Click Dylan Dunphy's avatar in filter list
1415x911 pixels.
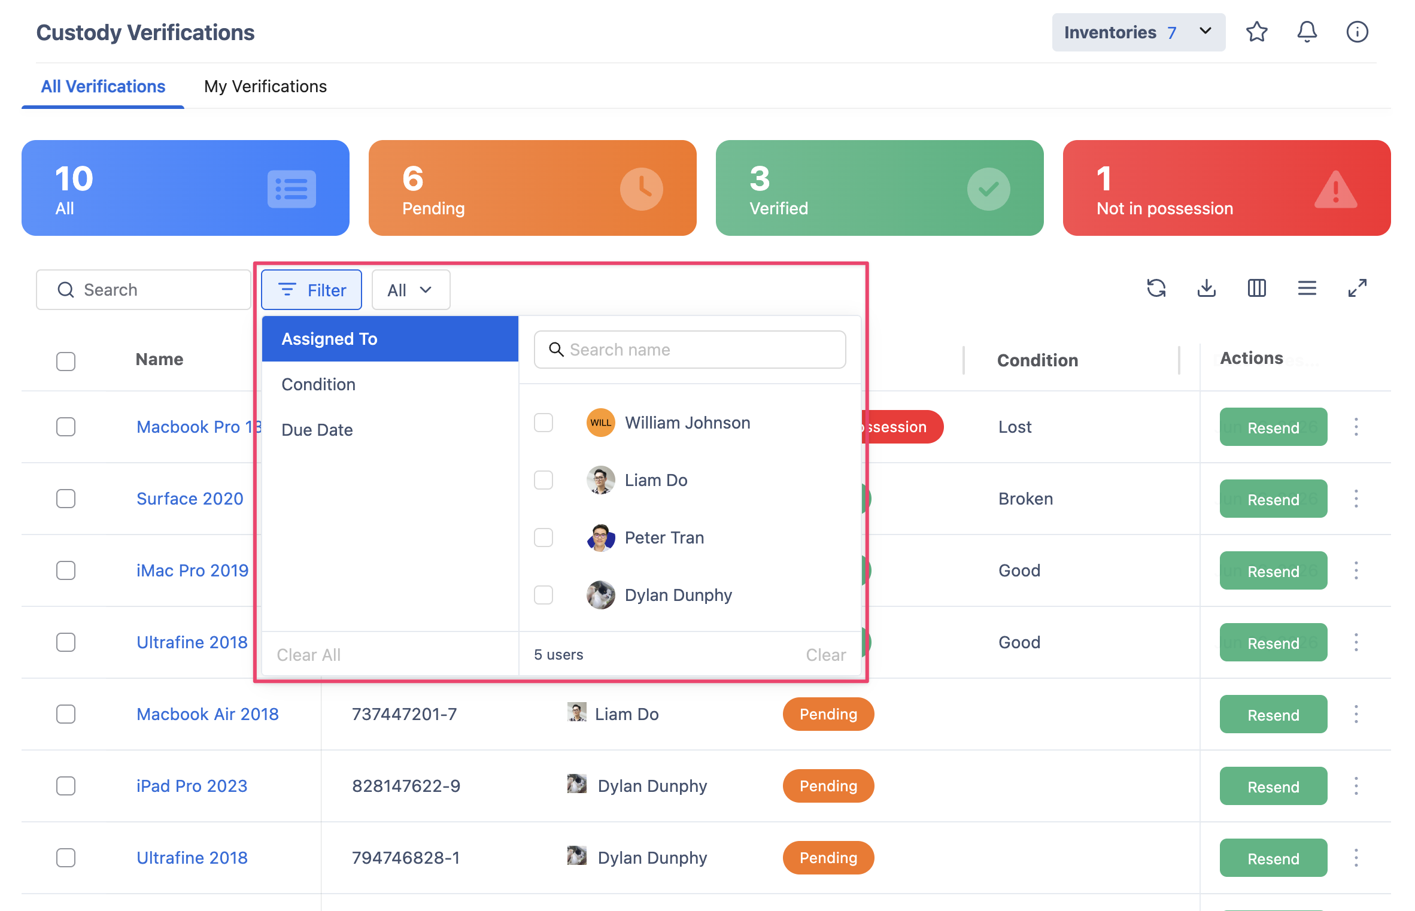click(600, 595)
